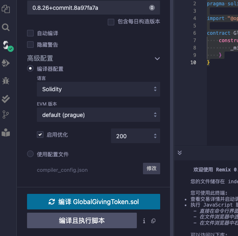Image resolution: width=238 pixels, height=236 pixels.
Task: Open the search files magnifier icon
Action: click(x=6, y=27)
